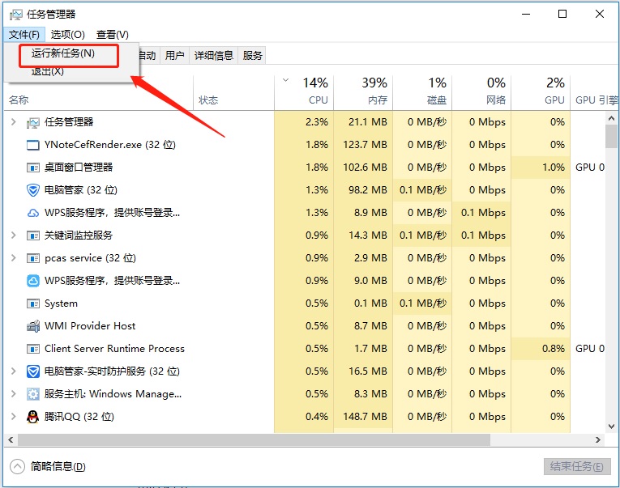This screenshot has height=488, width=620.
Task: Switch to the 详细信息 tab
Action: (213, 55)
